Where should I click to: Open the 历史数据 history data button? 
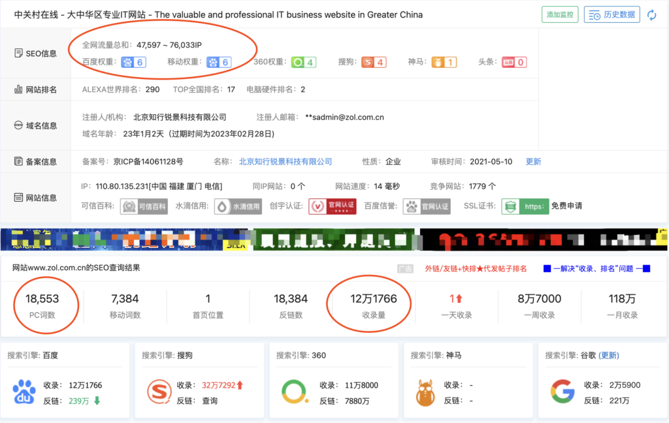point(612,14)
